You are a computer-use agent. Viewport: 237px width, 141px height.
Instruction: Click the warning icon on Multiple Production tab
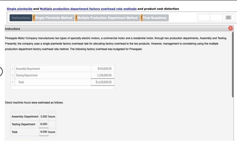[76, 18]
